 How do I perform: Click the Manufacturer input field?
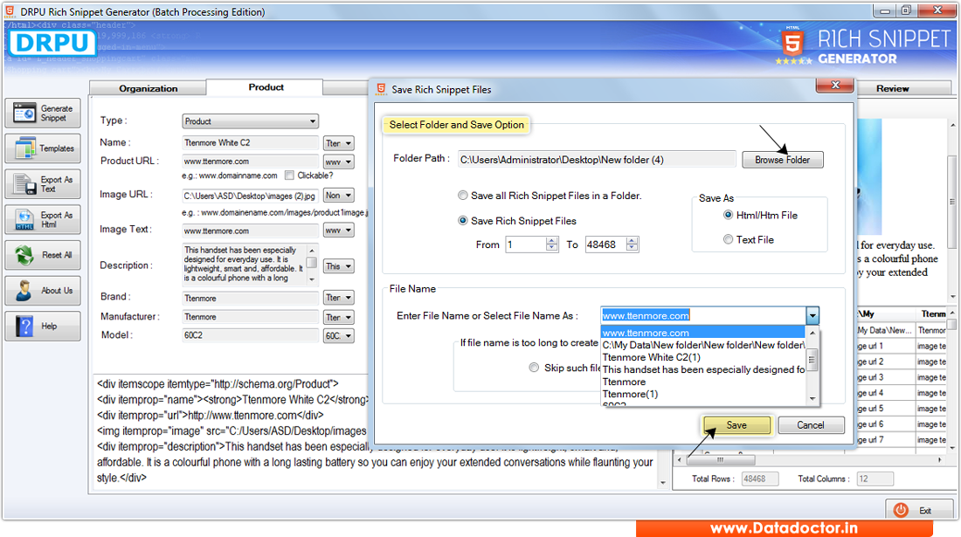[250, 317]
